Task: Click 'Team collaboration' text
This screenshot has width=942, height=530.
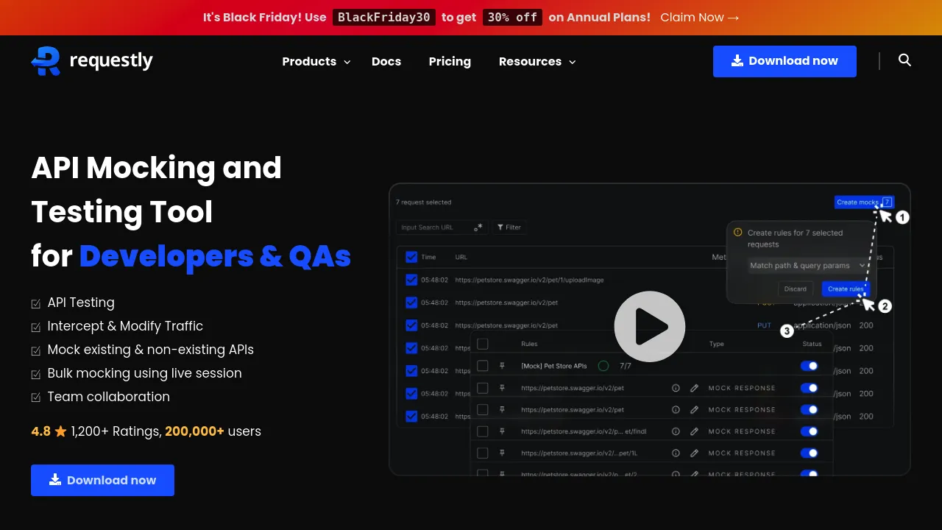Action: tap(108, 397)
